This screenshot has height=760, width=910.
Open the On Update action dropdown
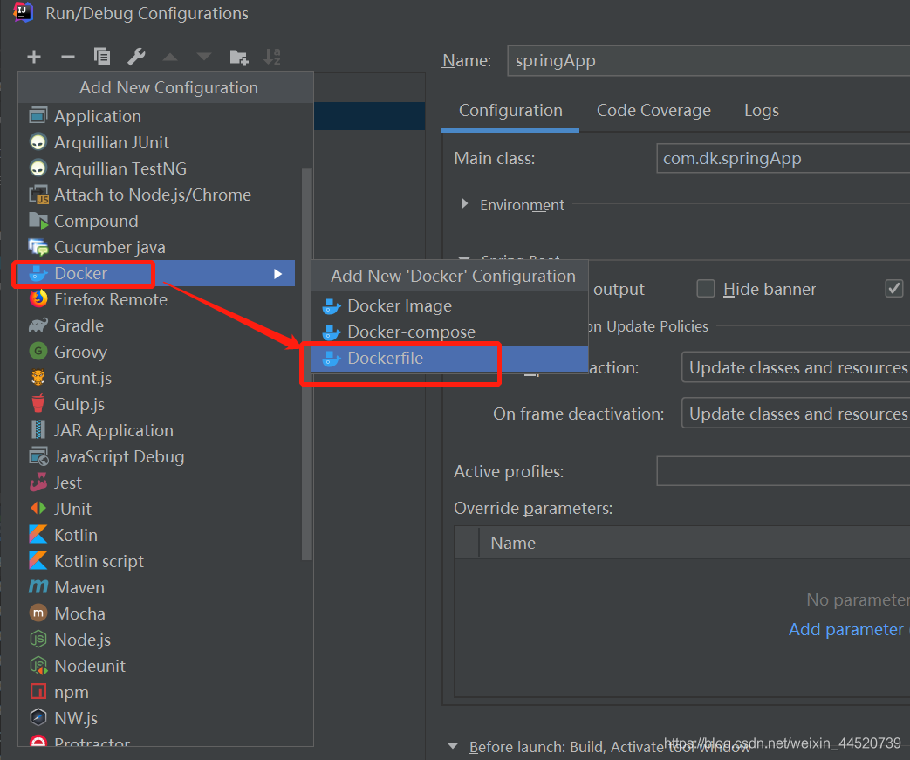pyautogui.click(x=796, y=367)
